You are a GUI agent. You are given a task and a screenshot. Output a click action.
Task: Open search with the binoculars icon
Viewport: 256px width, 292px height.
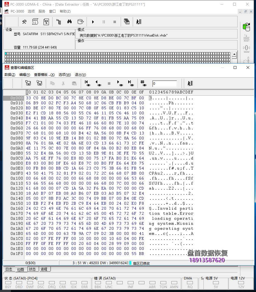tap(69, 22)
